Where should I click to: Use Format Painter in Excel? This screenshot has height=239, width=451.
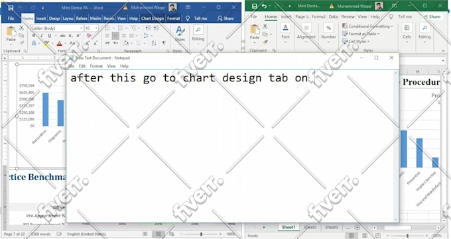(265, 42)
